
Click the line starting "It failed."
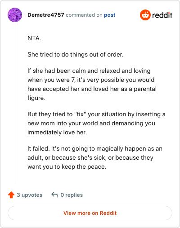pos(95,148)
